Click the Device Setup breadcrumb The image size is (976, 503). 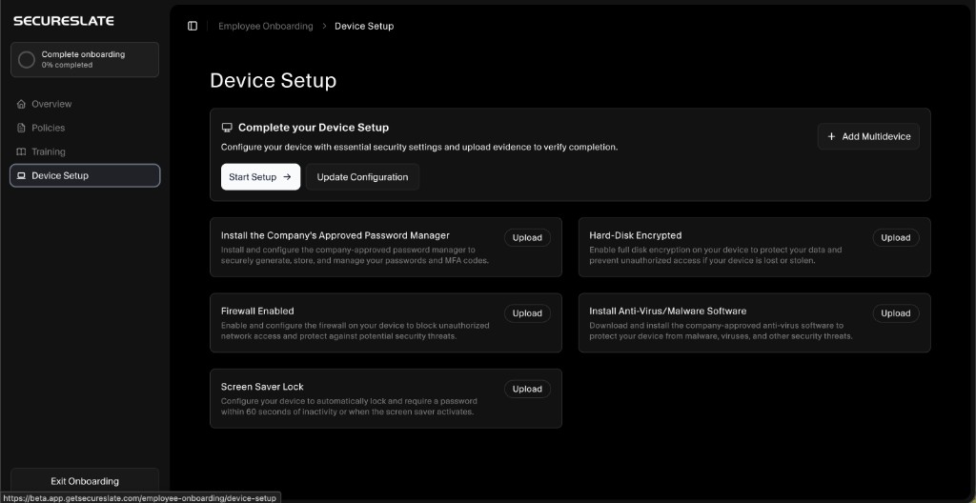(x=364, y=26)
